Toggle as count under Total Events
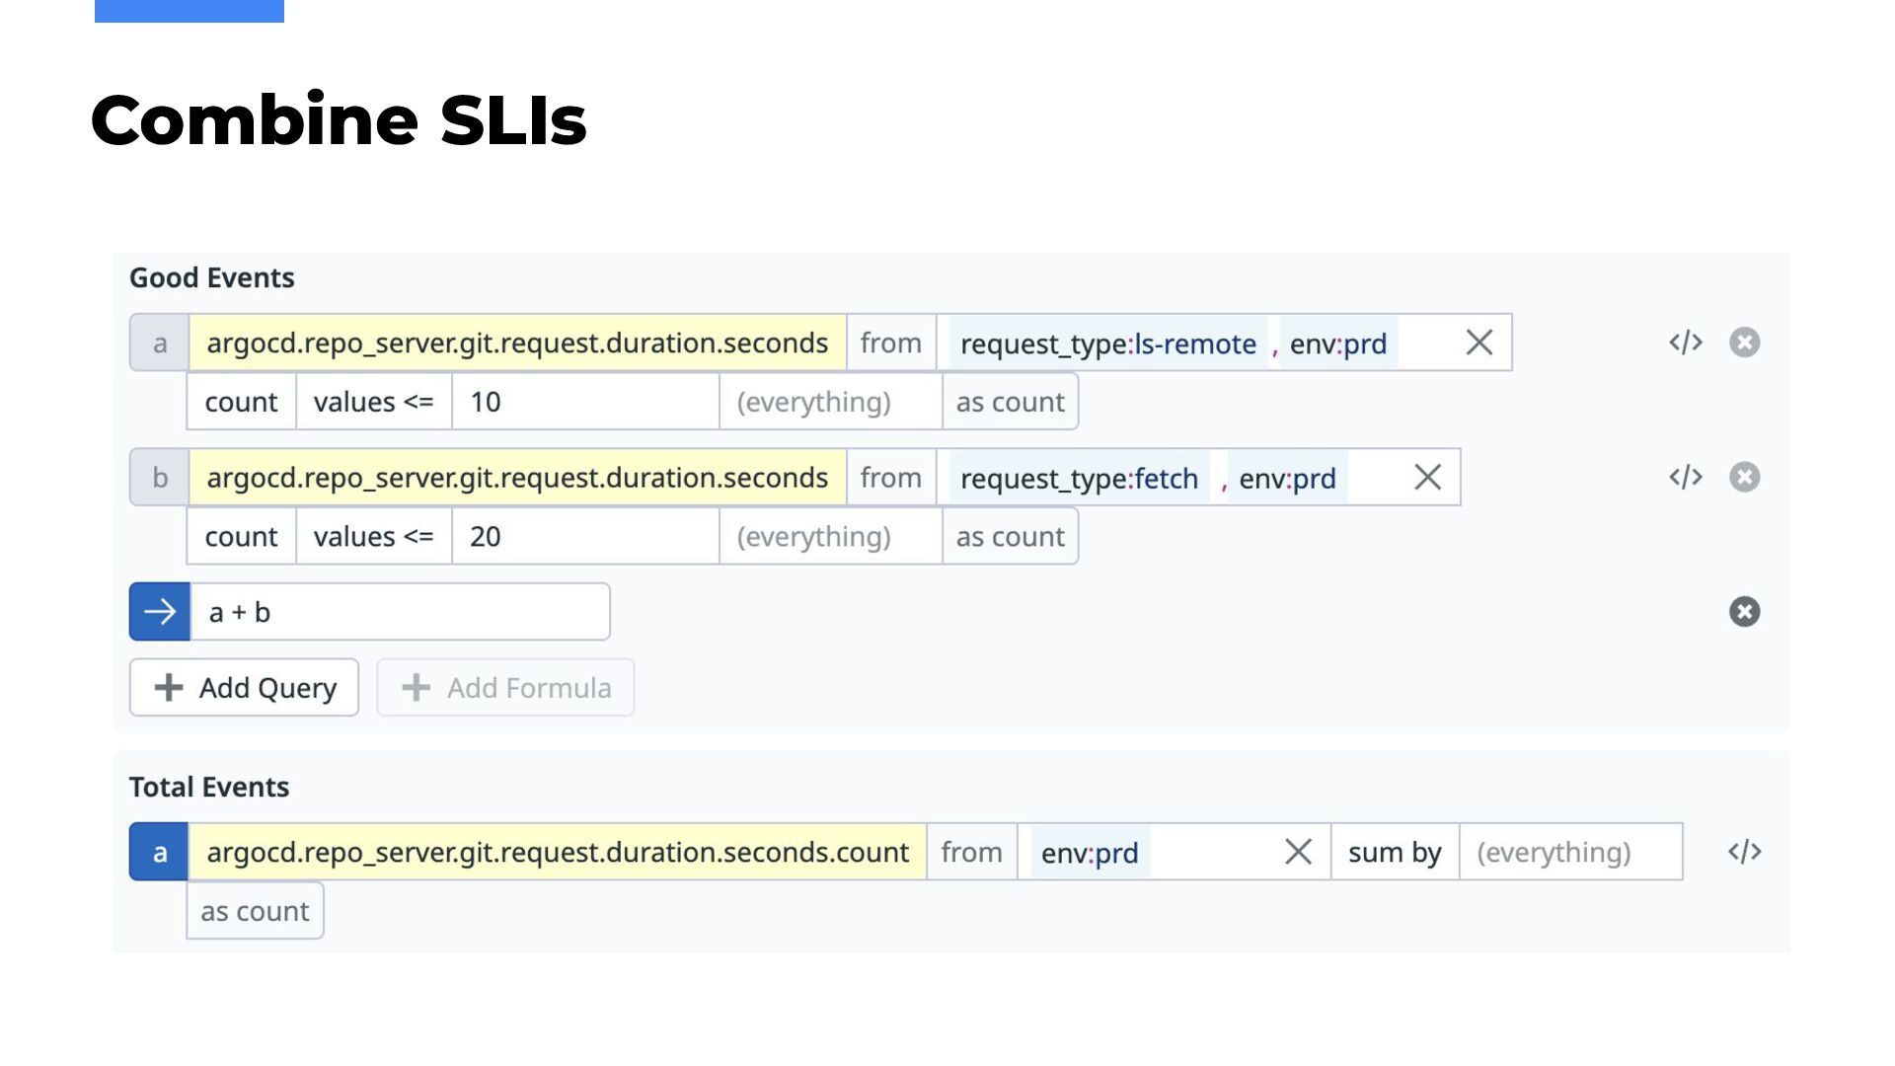 click(255, 911)
